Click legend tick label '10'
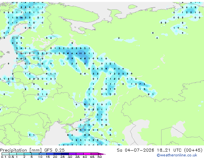Viewport: 204px width, 158px height. click(x=40, y=157)
